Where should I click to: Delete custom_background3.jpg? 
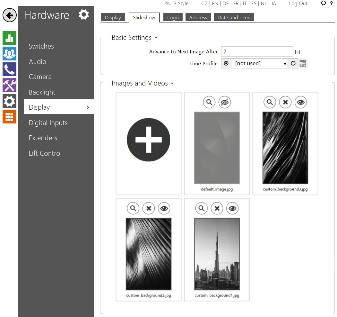[x=285, y=102]
